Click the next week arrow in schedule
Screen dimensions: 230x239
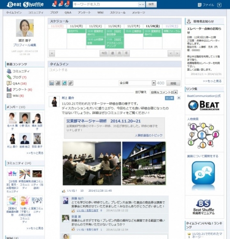pyautogui.click(x=177, y=53)
